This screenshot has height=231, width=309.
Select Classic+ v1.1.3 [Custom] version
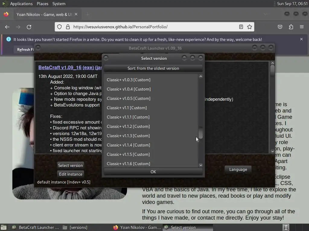point(151,136)
